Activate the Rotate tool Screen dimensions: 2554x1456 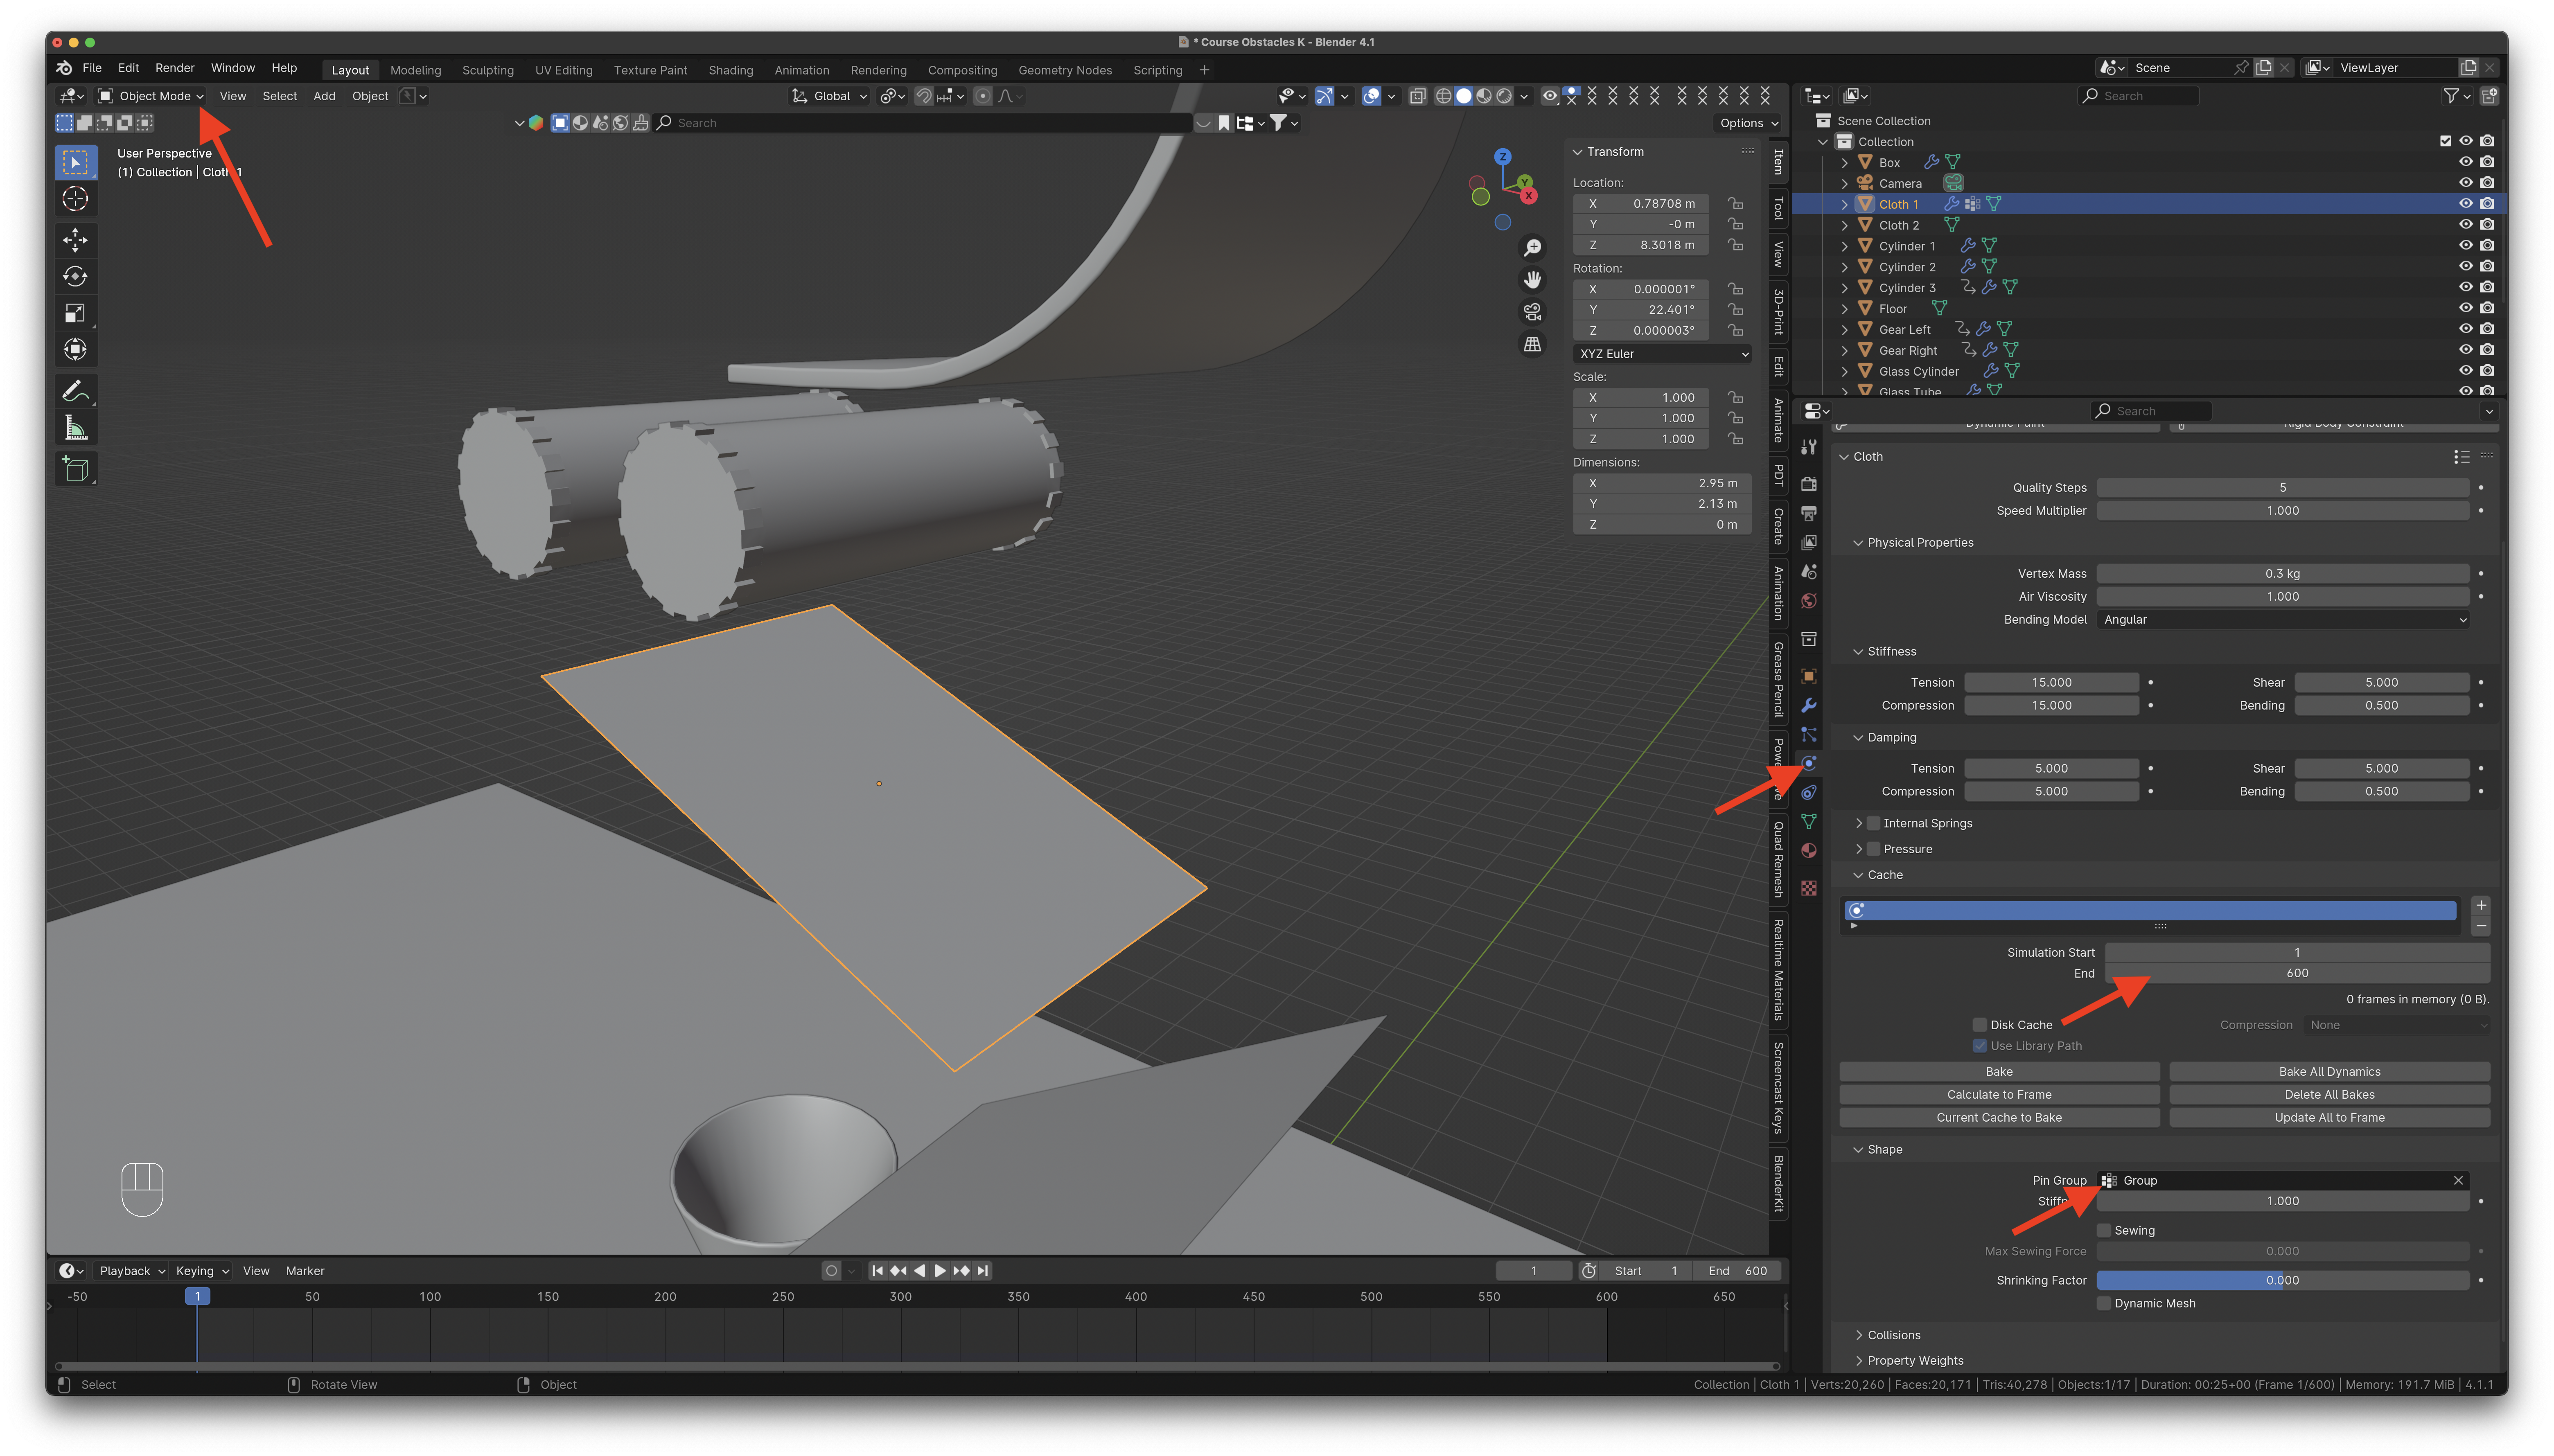point(75,276)
